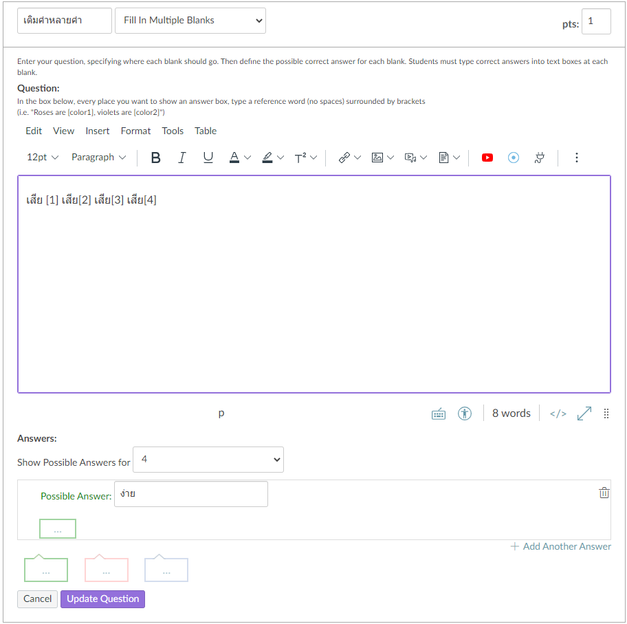Open the apps plug icon
The width and height of the screenshot is (627, 624).
coord(540,158)
